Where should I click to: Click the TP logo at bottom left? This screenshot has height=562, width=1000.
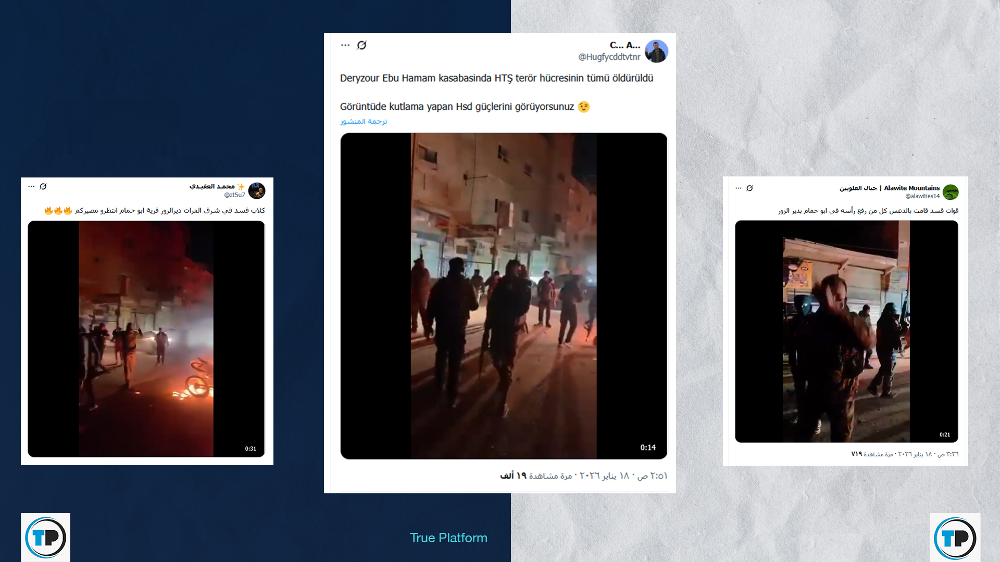(x=45, y=538)
